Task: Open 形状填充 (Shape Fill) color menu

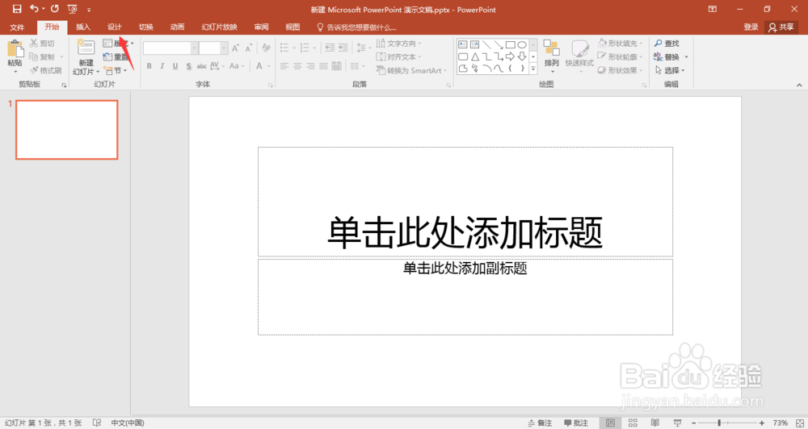Action: tap(621, 44)
